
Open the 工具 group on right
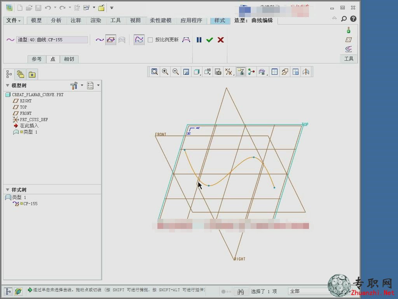click(349, 59)
